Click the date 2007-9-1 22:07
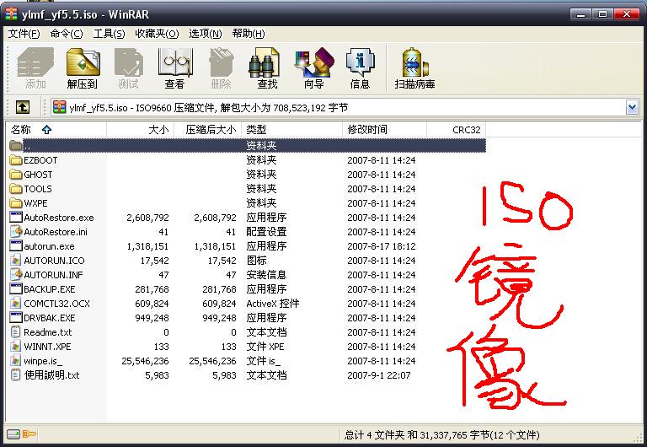The width and height of the screenshot is (647, 447). coord(379,375)
